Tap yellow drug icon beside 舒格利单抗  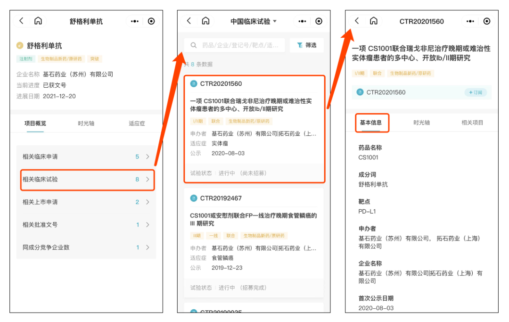tap(20, 45)
